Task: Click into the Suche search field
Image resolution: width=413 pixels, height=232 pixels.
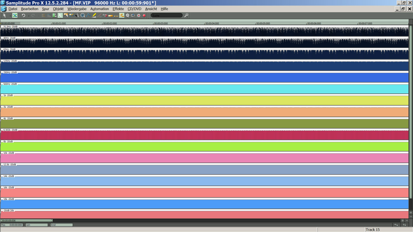Action: [166, 15]
